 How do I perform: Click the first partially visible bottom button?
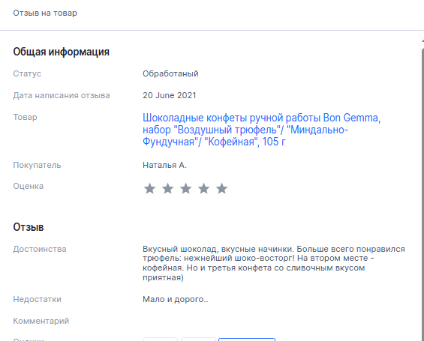160,339
